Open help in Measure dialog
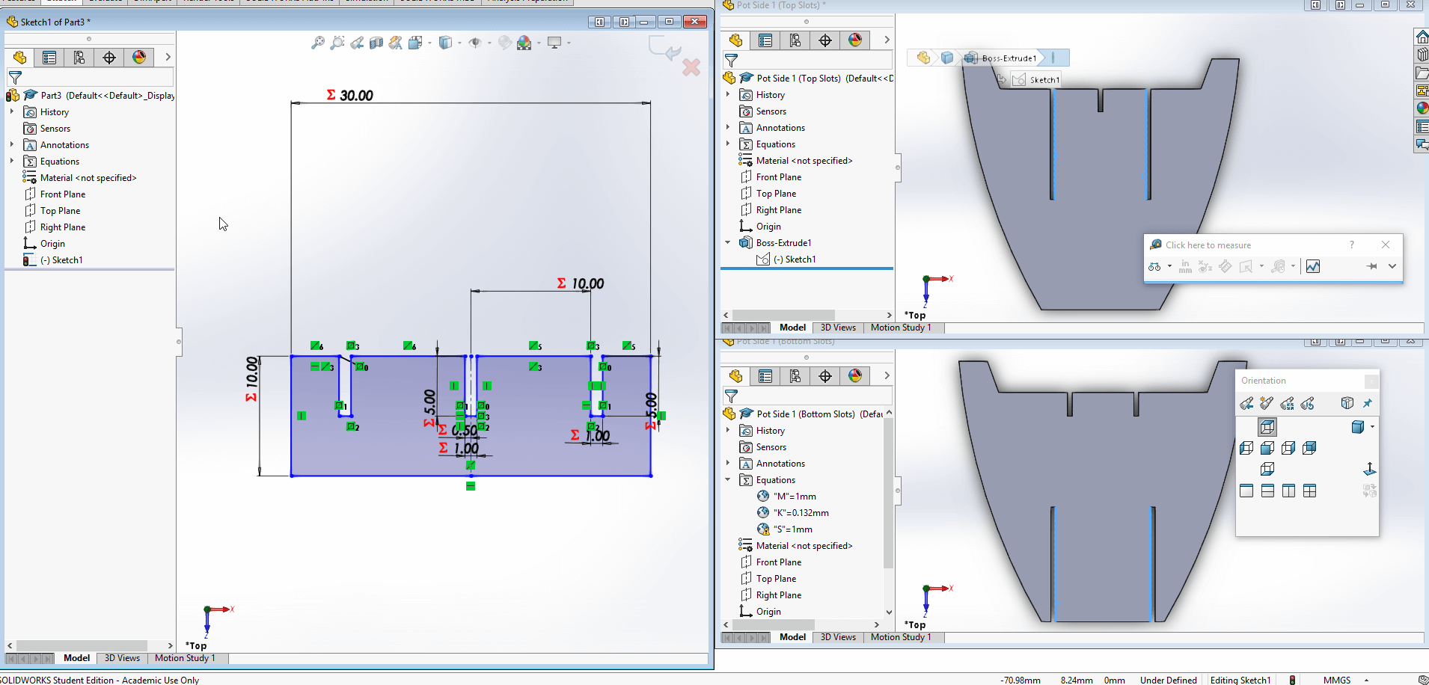This screenshot has height=685, width=1429. (1351, 245)
